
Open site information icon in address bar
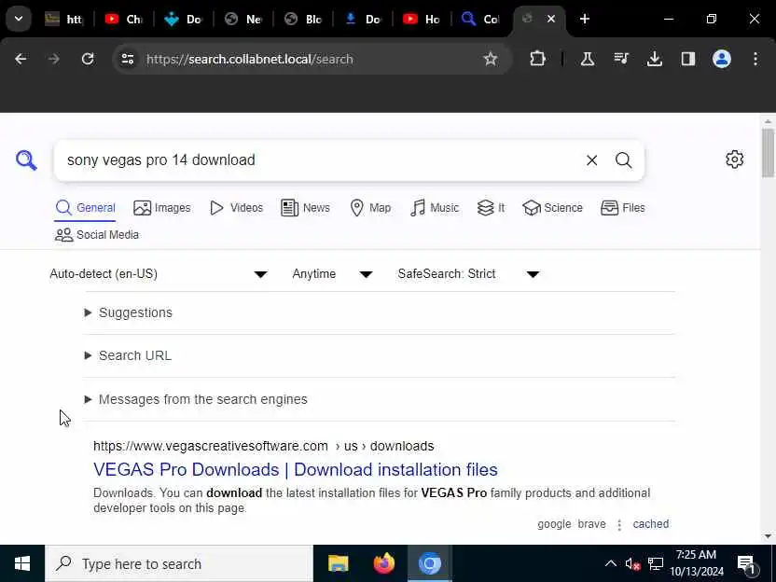tap(128, 59)
